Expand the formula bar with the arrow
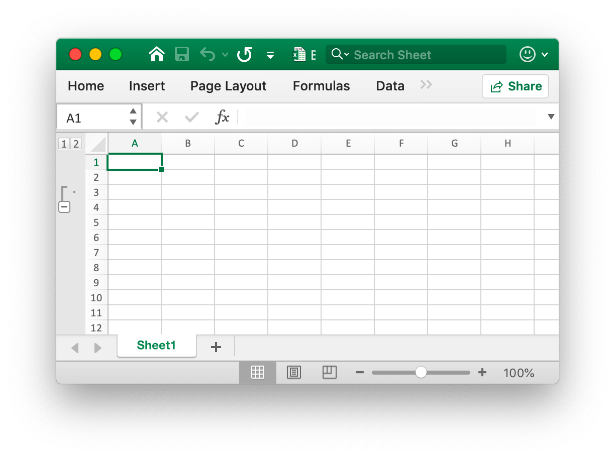Image resolution: width=615 pixels, height=458 pixels. click(x=551, y=117)
